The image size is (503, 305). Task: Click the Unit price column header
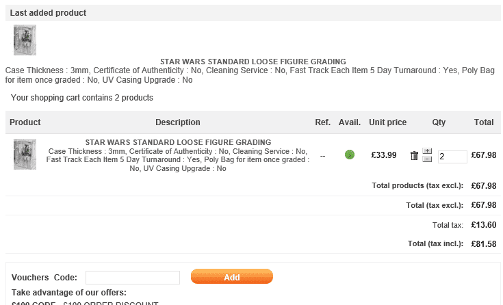[387, 122]
